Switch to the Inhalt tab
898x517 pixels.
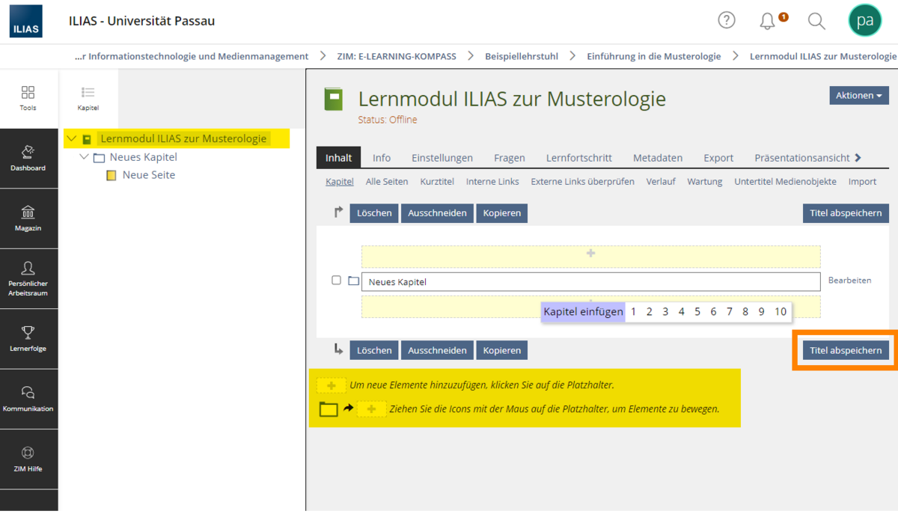(x=339, y=157)
